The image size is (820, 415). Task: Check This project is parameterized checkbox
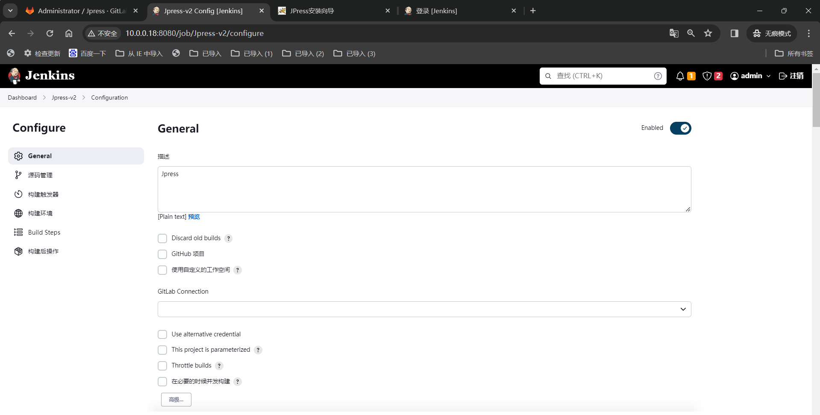tap(162, 350)
